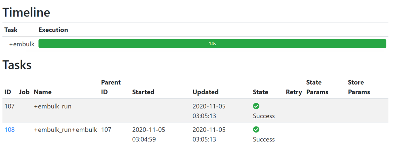Click the Updated column header
Viewport: 397px width, 148px height.
pyautogui.click(x=205, y=92)
